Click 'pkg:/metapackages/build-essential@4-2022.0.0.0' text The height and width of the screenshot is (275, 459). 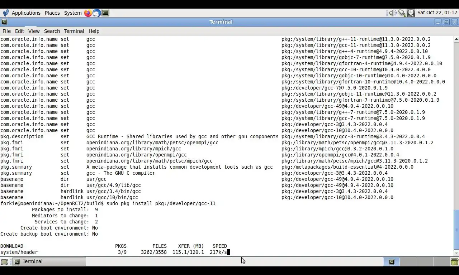pos(347,167)
